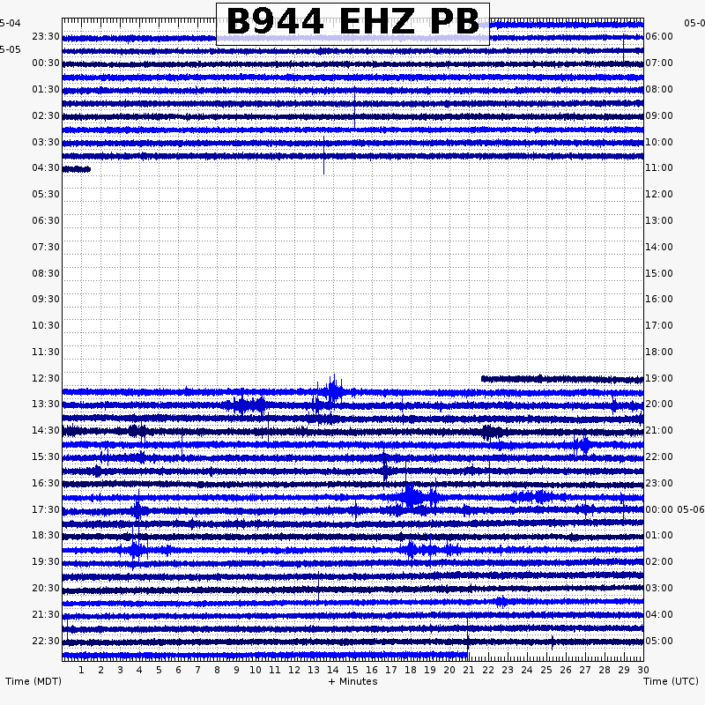Click the 07:30 MDT row label
Image resolution: width=705 pixels, height=705 pixels.
[x=46, y=247]
